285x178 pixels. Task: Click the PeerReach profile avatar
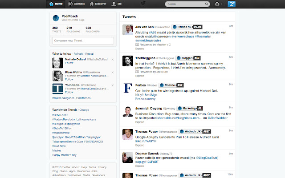point(56,18)
